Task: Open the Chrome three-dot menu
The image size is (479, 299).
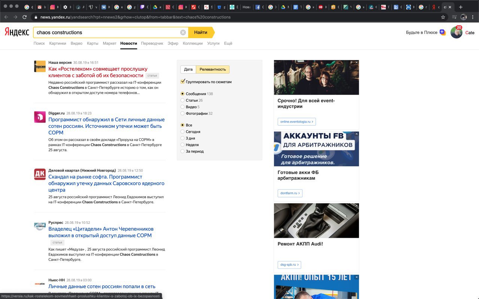Action: (473, 17)
